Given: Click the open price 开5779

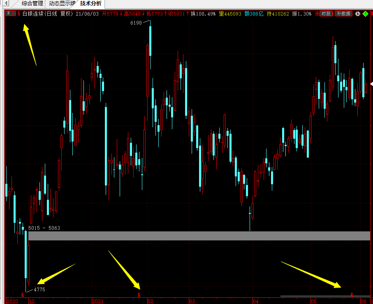Looking at the screenshot, I should [x=110, y=14].
